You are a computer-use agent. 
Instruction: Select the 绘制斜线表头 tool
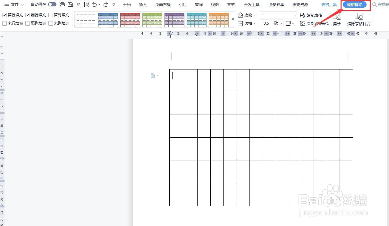click(x=315, y=23)
